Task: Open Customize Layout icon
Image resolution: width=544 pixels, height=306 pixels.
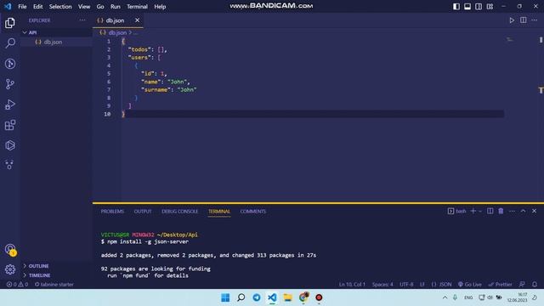Action: coord(490,6)
